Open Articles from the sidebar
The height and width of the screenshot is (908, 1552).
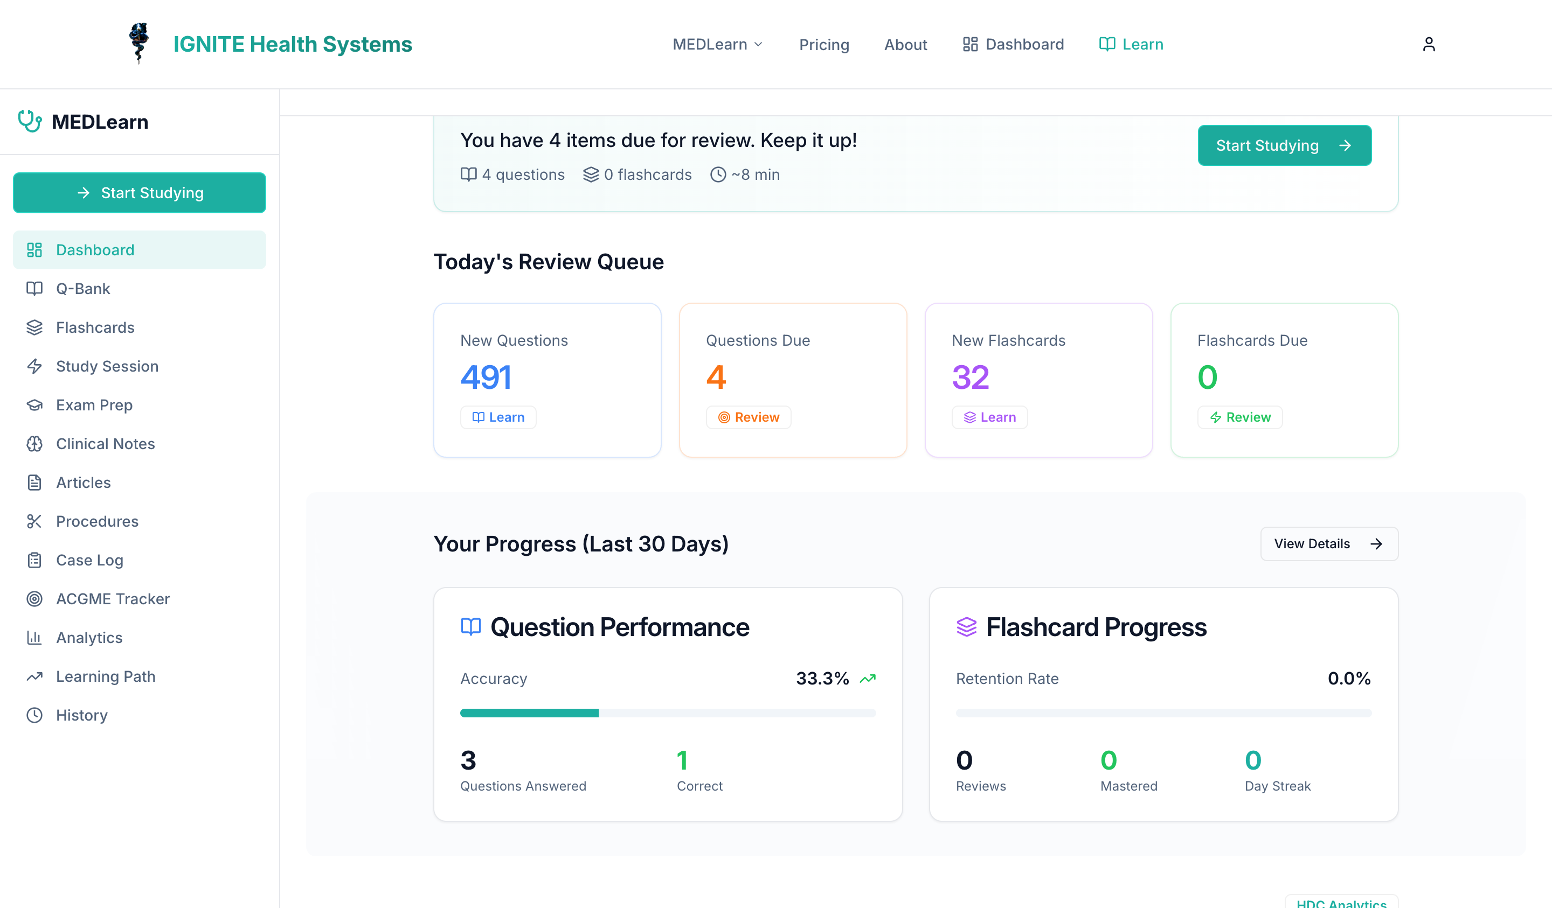click(x=140, y=483)
